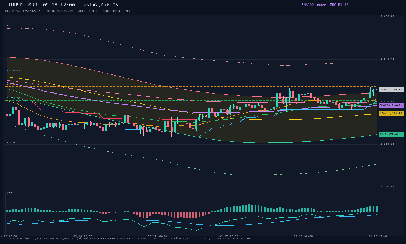Click the 2,449.90 price axis label

pyautogui.click(x=387, y=101)
